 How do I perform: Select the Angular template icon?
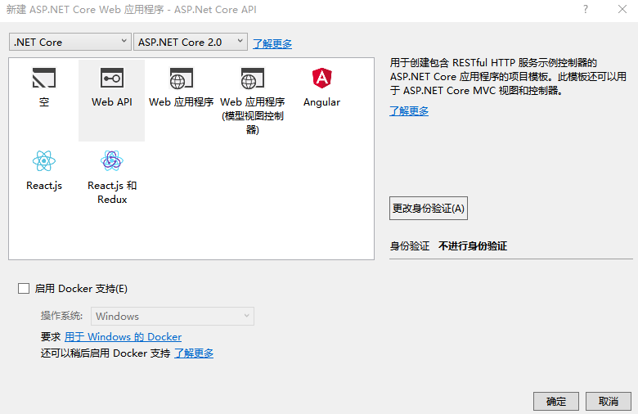321,78
